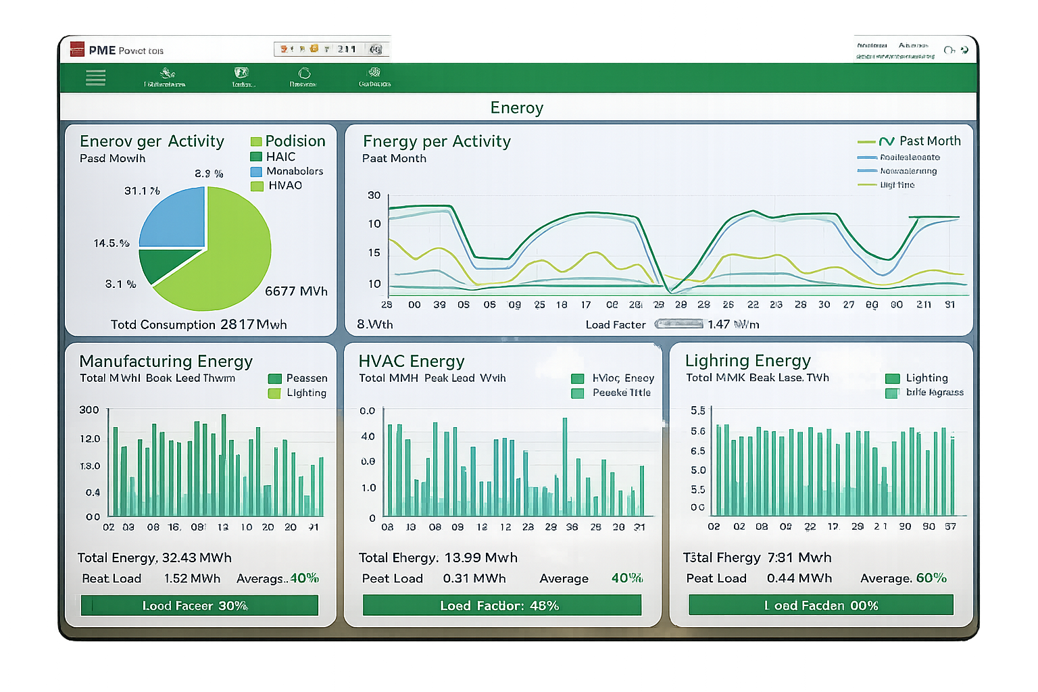This screenshot has width=1038, height=692.
Task: Click the Enerov ger Activity pie card title
Action: [152, 141]
